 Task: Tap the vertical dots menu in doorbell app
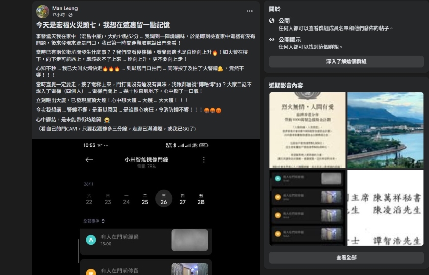[x=204, y=160]
